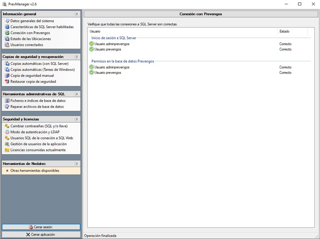The width and height of the screenshot is (320, 239).
Task: Click the Cambiar contraseñas keys icon
Action: 7,126
